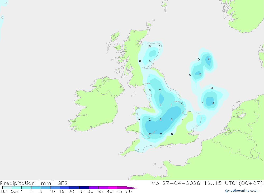This screenshot has height=193, width=264.
Task: Click the 0.1 to 0.5 mm legend swatch
Action: [7, 188]
